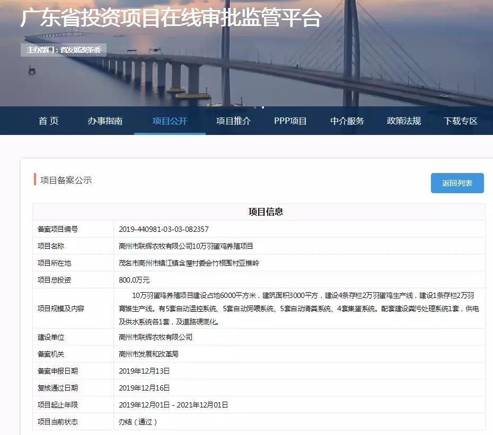The width and height of the screenshot is (493, 435).
Task: Click the 项目起止年限 label cell
Action: [73, 405]
